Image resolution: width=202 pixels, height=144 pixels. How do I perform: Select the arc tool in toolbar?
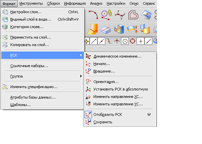pos(94,15)
